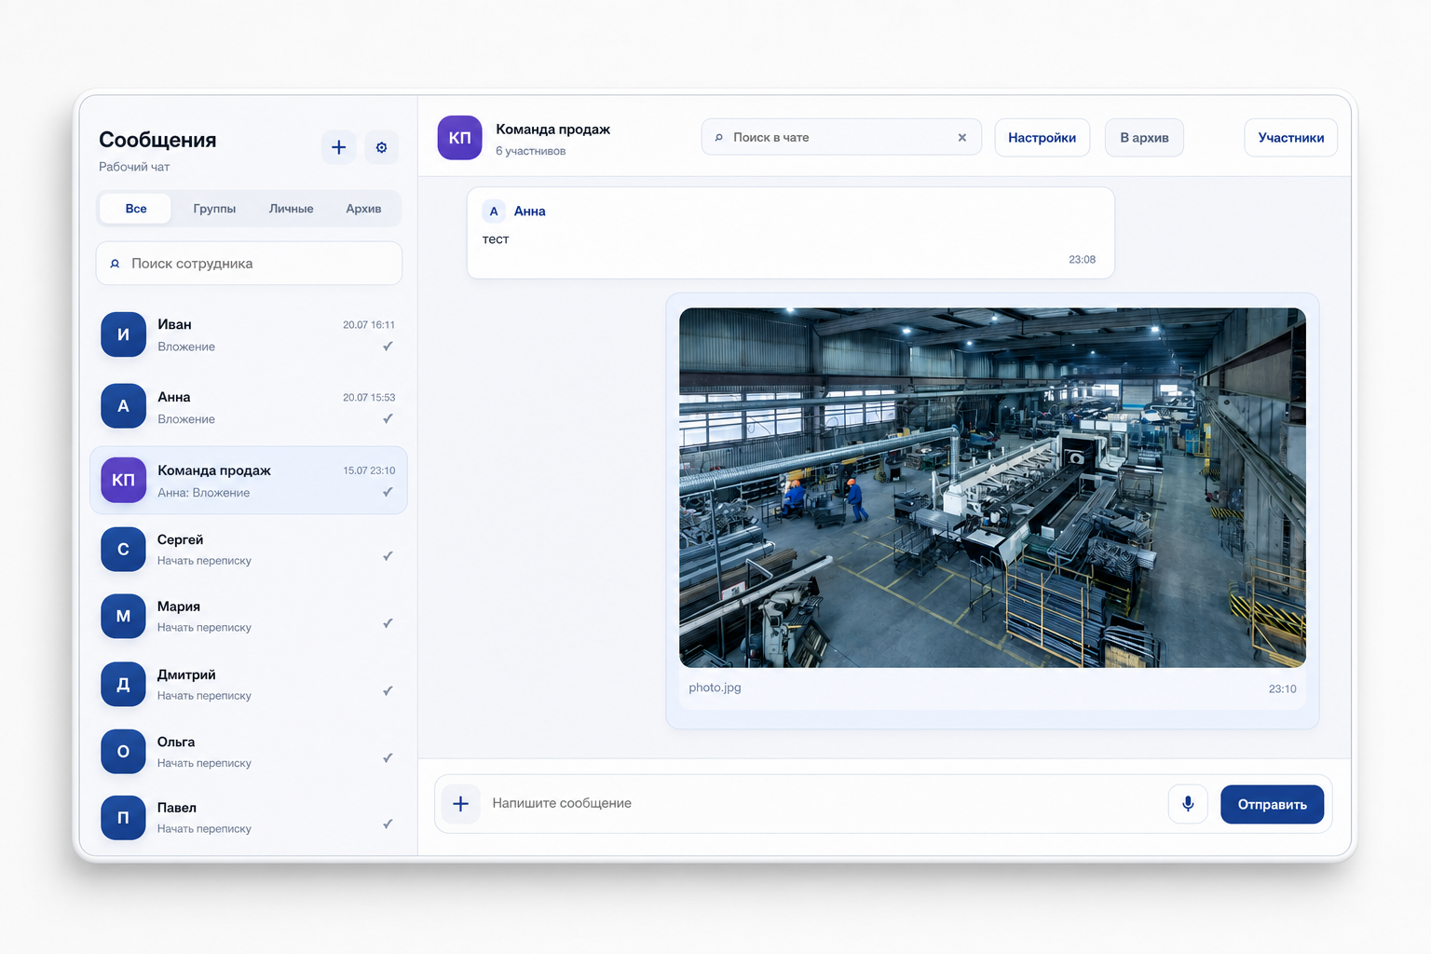This screenshot has width=1431, height=954.
Task: Focus the Поиск сотрудника field
Action: (249, 264)
